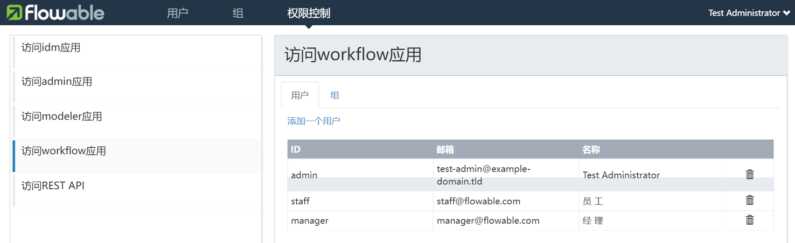Viewport: 795px width, 243px height.
Task: Open the 用户 top navigation menu
Action: pos(177,13)
